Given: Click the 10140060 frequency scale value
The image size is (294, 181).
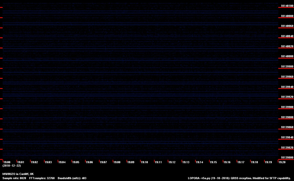Looking at the screenshot, I should (x=287, y=26).
